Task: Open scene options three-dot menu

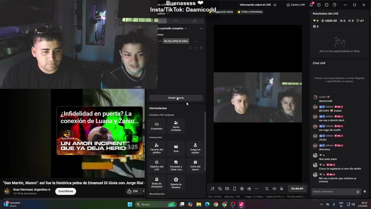Action: click(201, 28)
